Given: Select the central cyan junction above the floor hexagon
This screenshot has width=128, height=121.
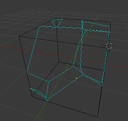Looking at the screenshot, I should (73, 65).
